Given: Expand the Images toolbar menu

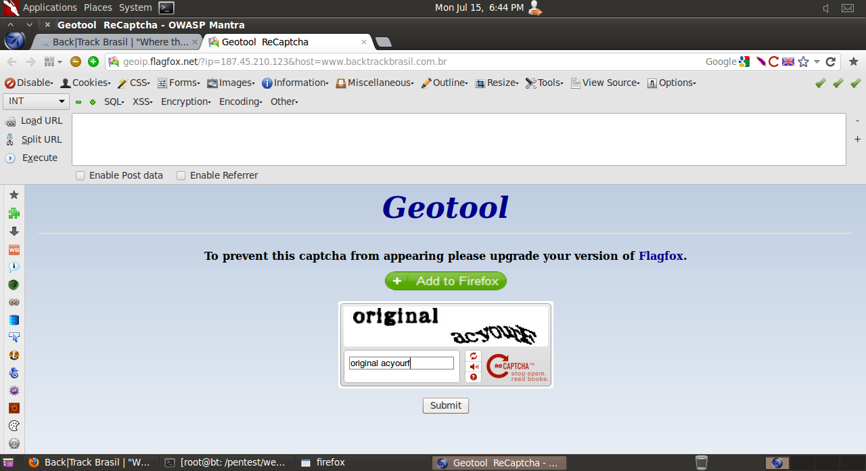Looking at the screenshot, I should 231,83.
